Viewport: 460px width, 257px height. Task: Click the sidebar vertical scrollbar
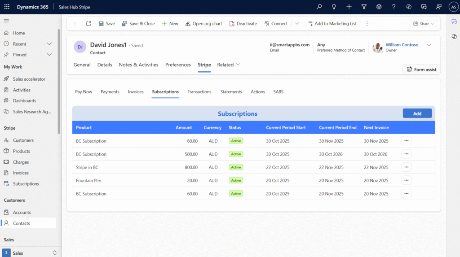tap(59, 82)
